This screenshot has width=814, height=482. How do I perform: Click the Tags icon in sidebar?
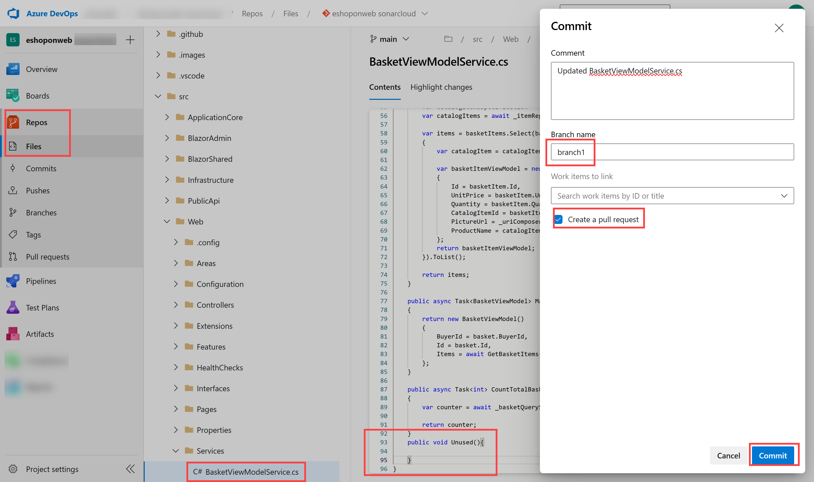tap(13, 234)
